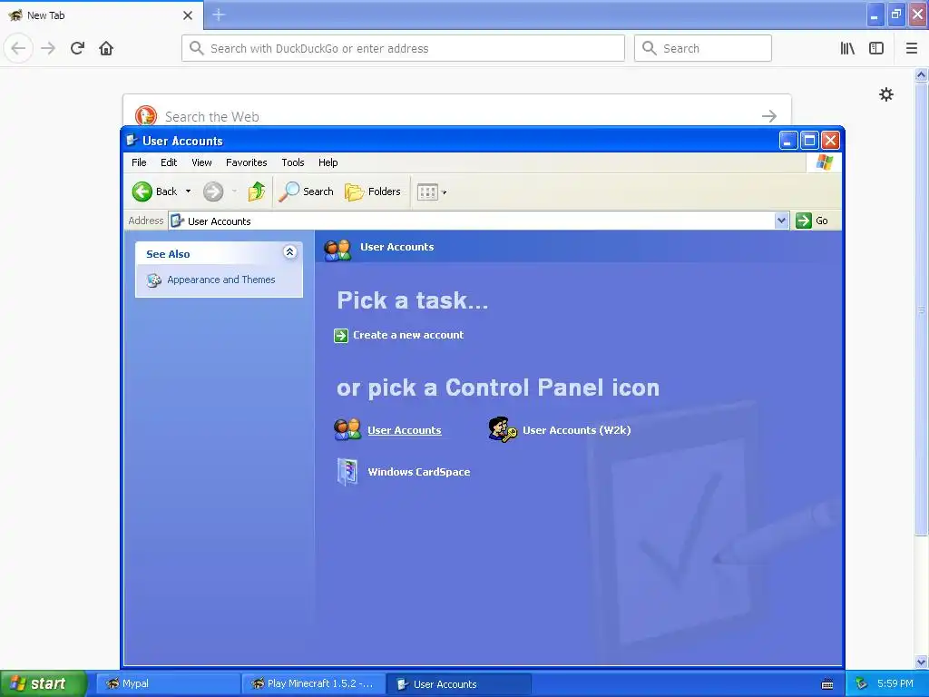The image size is (929, 697).
Task: Click the Appearance and Themes palette icon
Action: [x=154, y=280]
